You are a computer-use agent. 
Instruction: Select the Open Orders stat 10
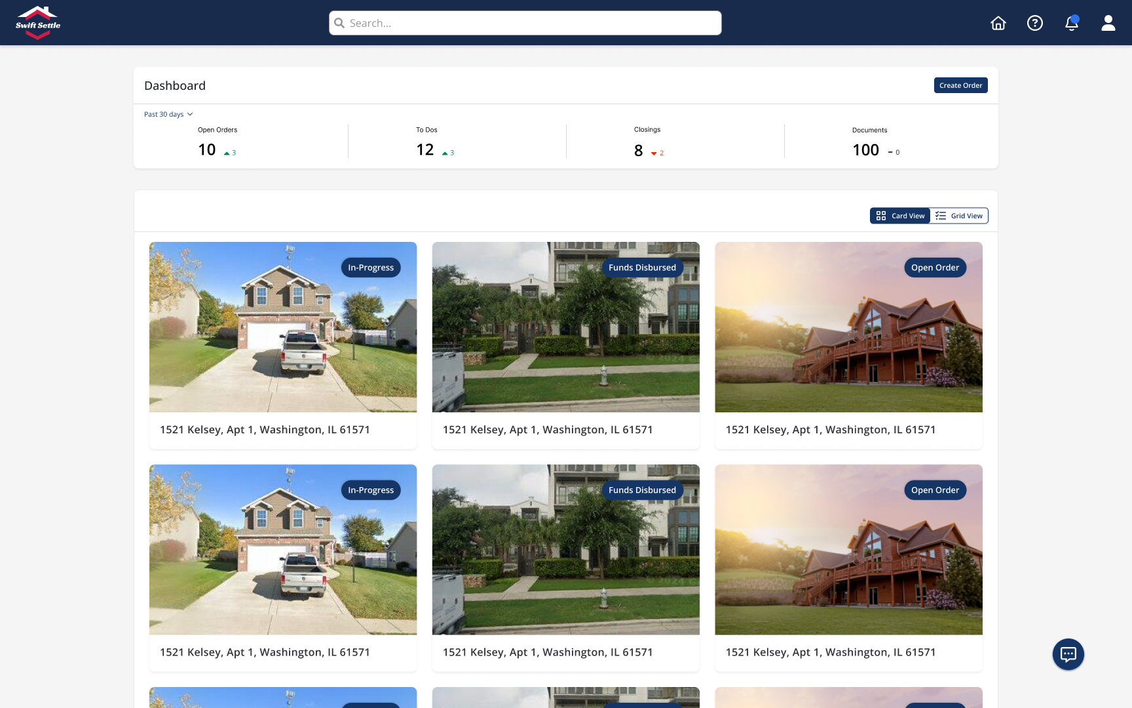(x=207, y=150)
